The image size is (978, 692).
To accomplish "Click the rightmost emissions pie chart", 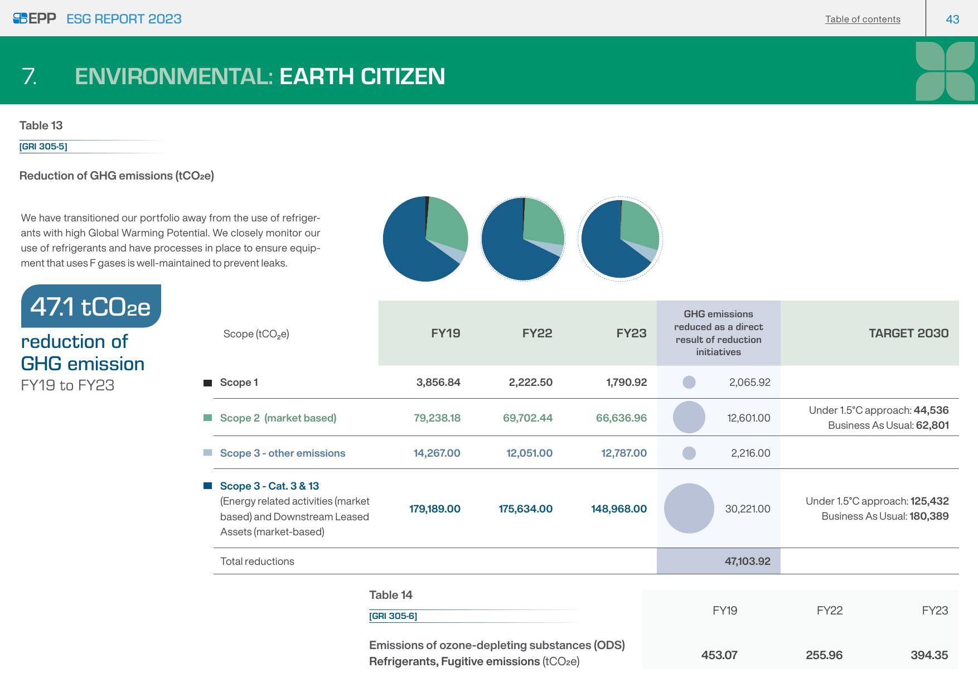I will 620,239.
